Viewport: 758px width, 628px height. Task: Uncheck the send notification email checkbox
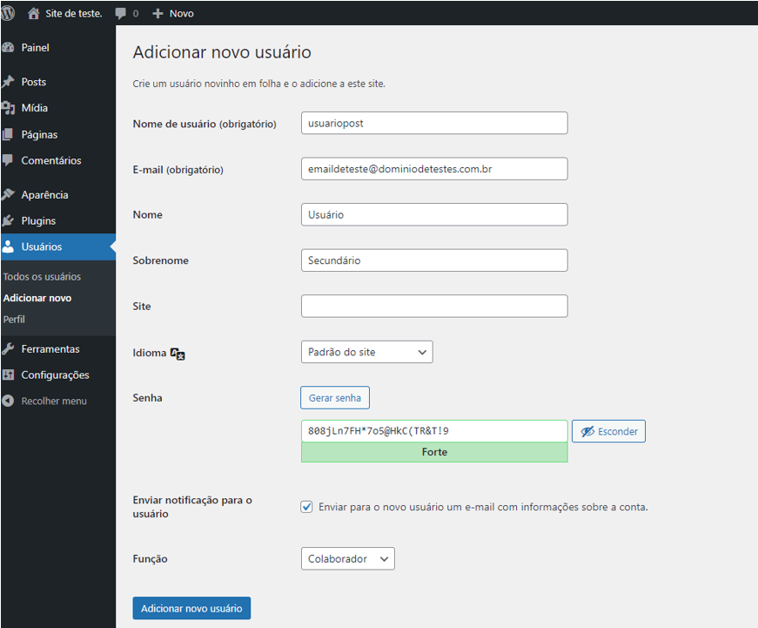[306, 507]
